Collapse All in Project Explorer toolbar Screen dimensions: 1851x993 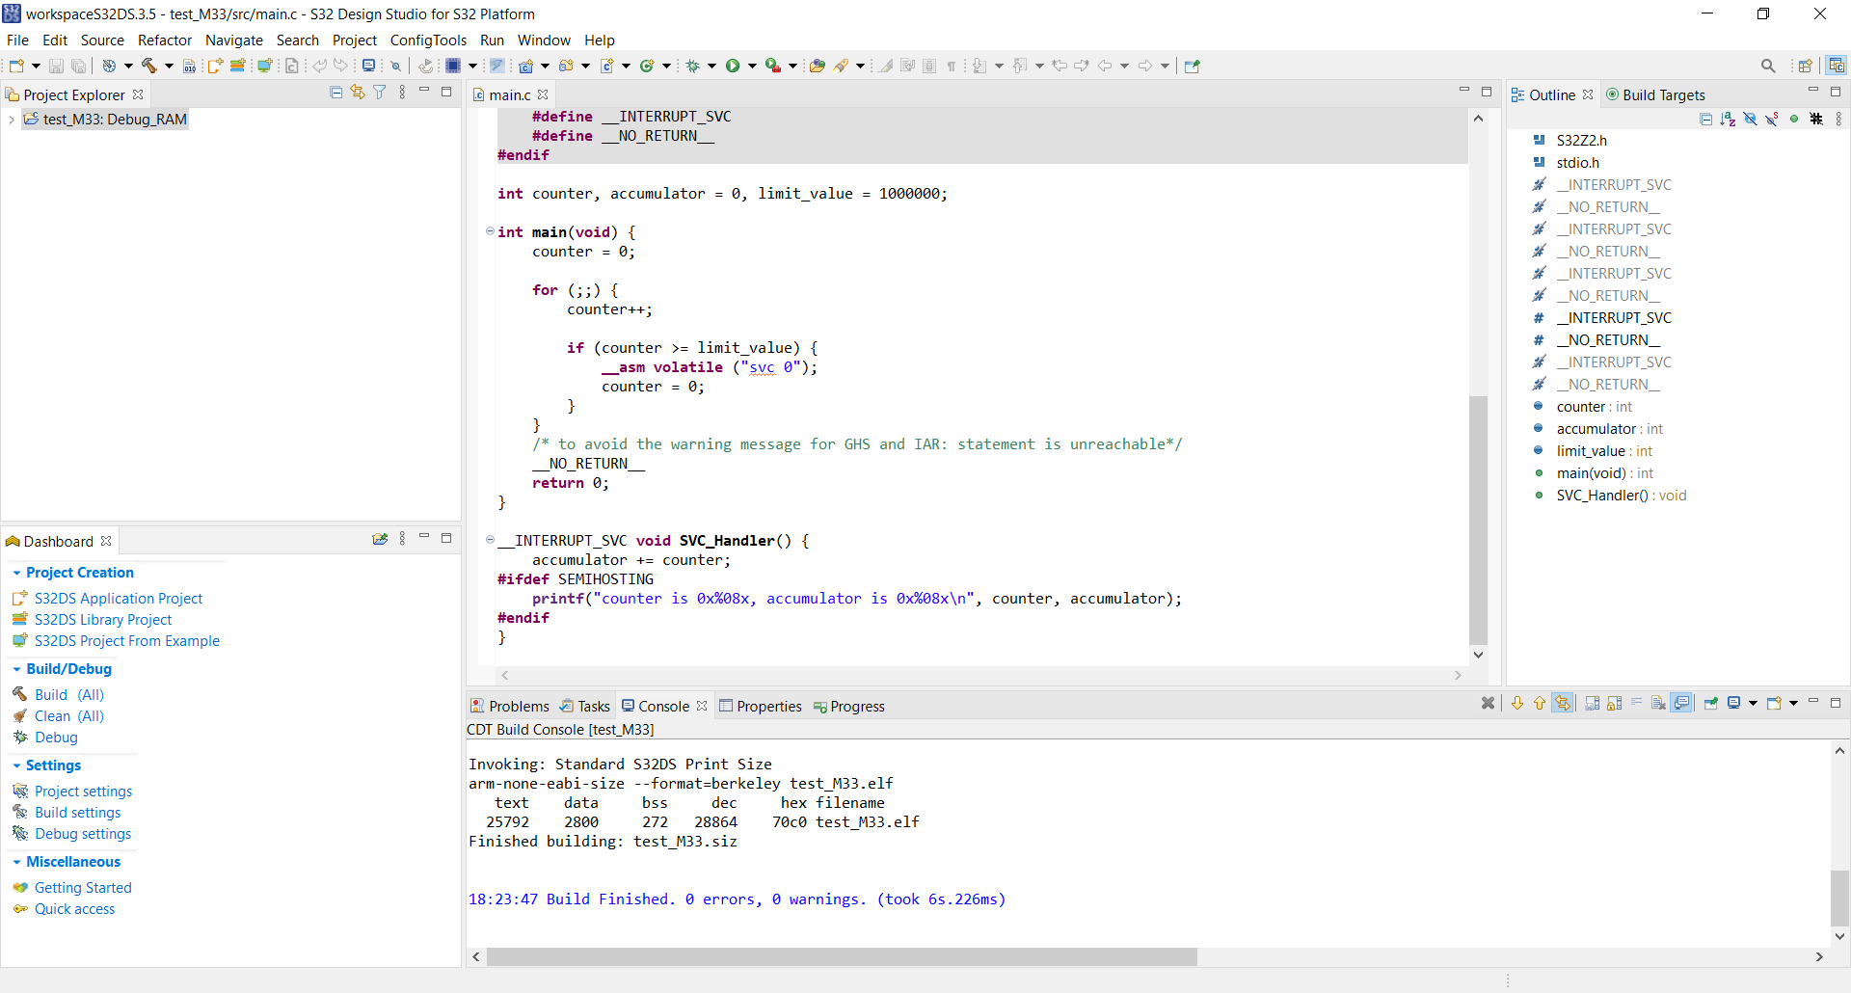click(x=336, y=92)
